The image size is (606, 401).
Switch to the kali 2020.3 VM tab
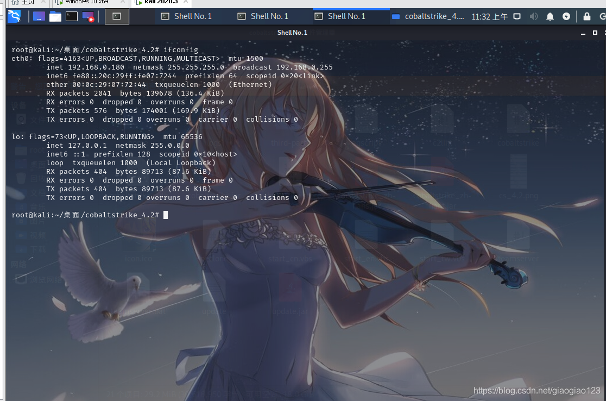pos(161,2)
